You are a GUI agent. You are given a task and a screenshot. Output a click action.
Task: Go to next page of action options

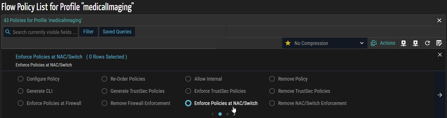234,114
